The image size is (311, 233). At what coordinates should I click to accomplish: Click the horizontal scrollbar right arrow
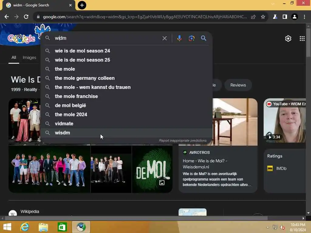pyautogui.click(x=303, y=218)
